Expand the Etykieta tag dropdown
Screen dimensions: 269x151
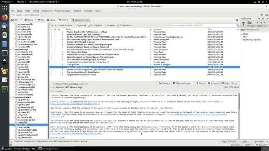tap(64, 20)
